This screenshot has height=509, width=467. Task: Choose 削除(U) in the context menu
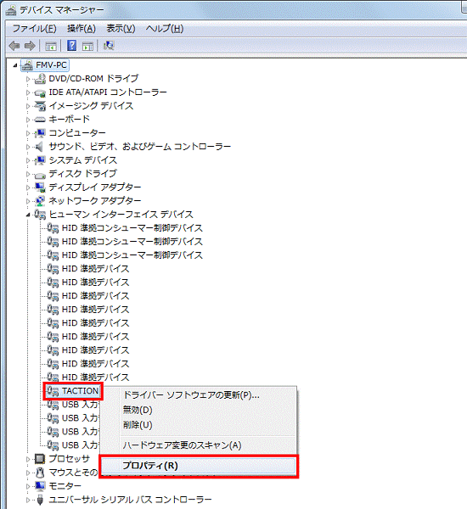pos(198,425)
